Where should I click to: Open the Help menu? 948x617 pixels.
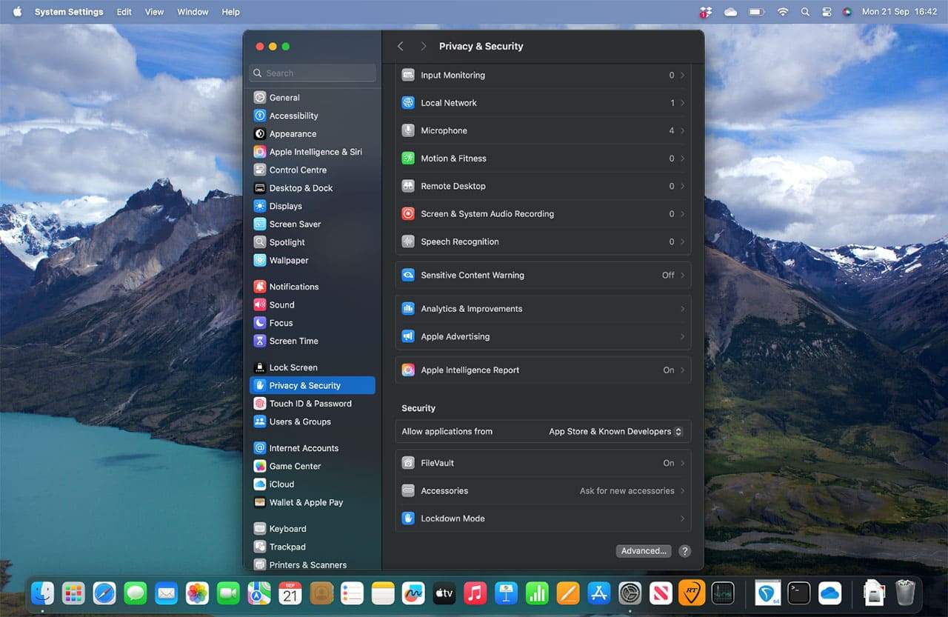pyautogui.click(x=231, y=12)
